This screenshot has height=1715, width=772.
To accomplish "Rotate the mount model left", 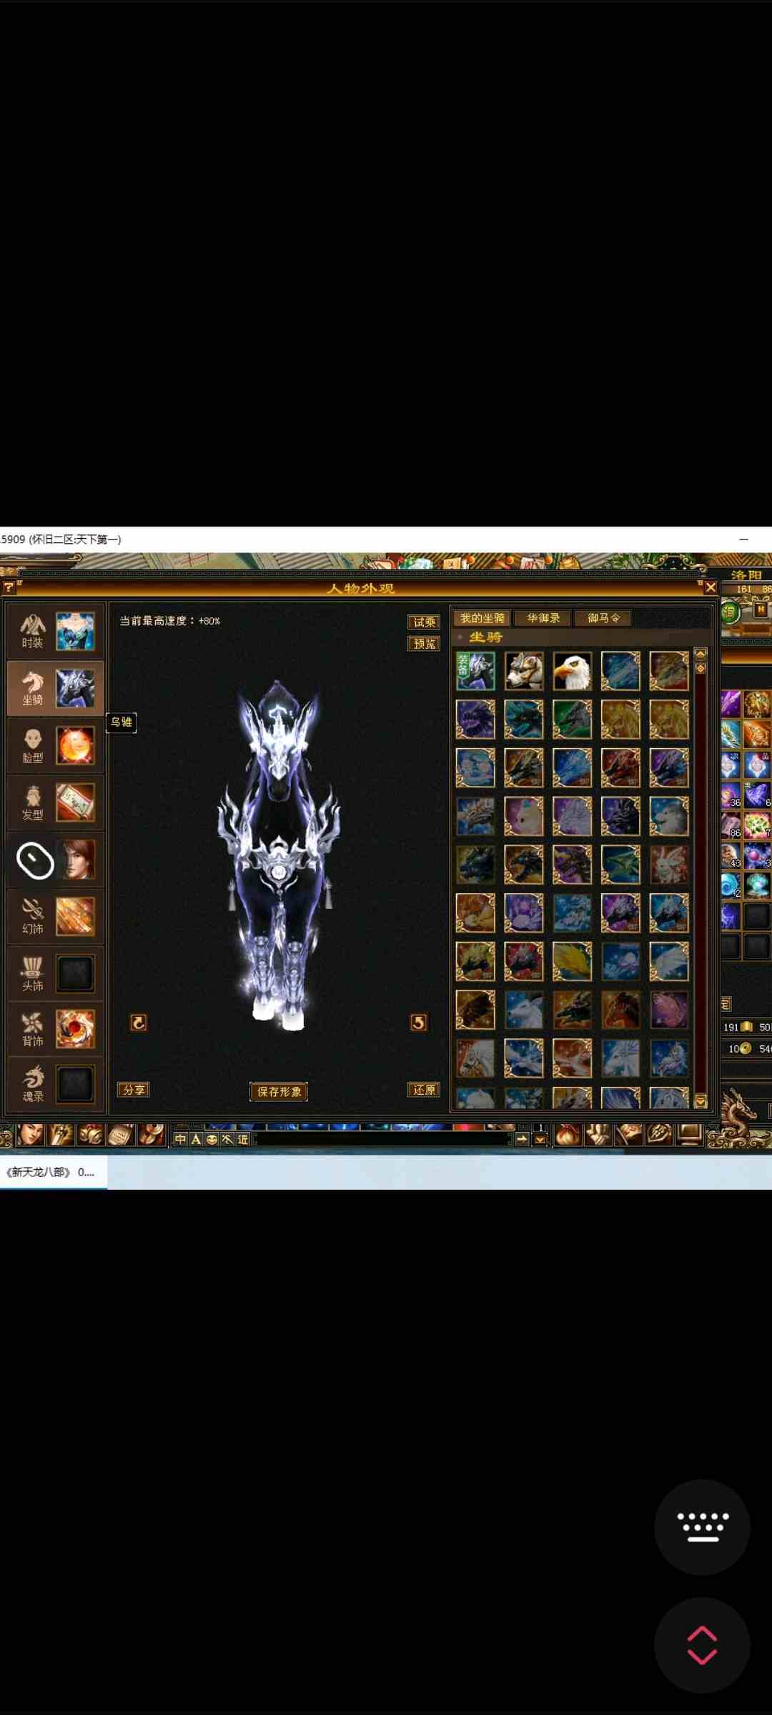I will tap(138, 1023).
